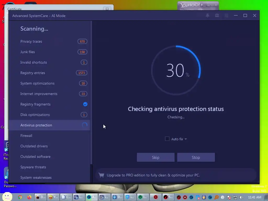Click the Yahoo Messenger window title bar

point(198,5)
